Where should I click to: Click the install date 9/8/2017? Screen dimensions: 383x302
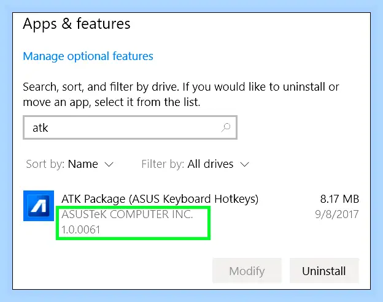coord(336,214)
